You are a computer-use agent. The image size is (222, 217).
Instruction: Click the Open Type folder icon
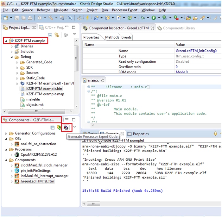click(x=188, y=18)
